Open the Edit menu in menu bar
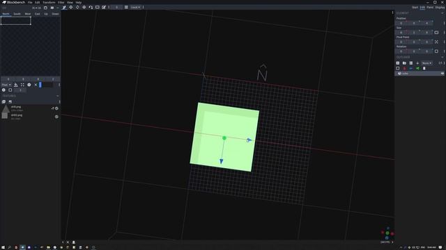This screenshot has height=250, width=446. 37,2
